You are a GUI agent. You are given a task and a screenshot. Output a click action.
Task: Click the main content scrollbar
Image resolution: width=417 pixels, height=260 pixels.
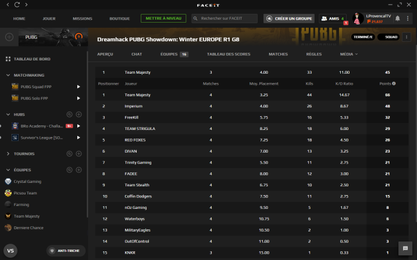[416, 133]
